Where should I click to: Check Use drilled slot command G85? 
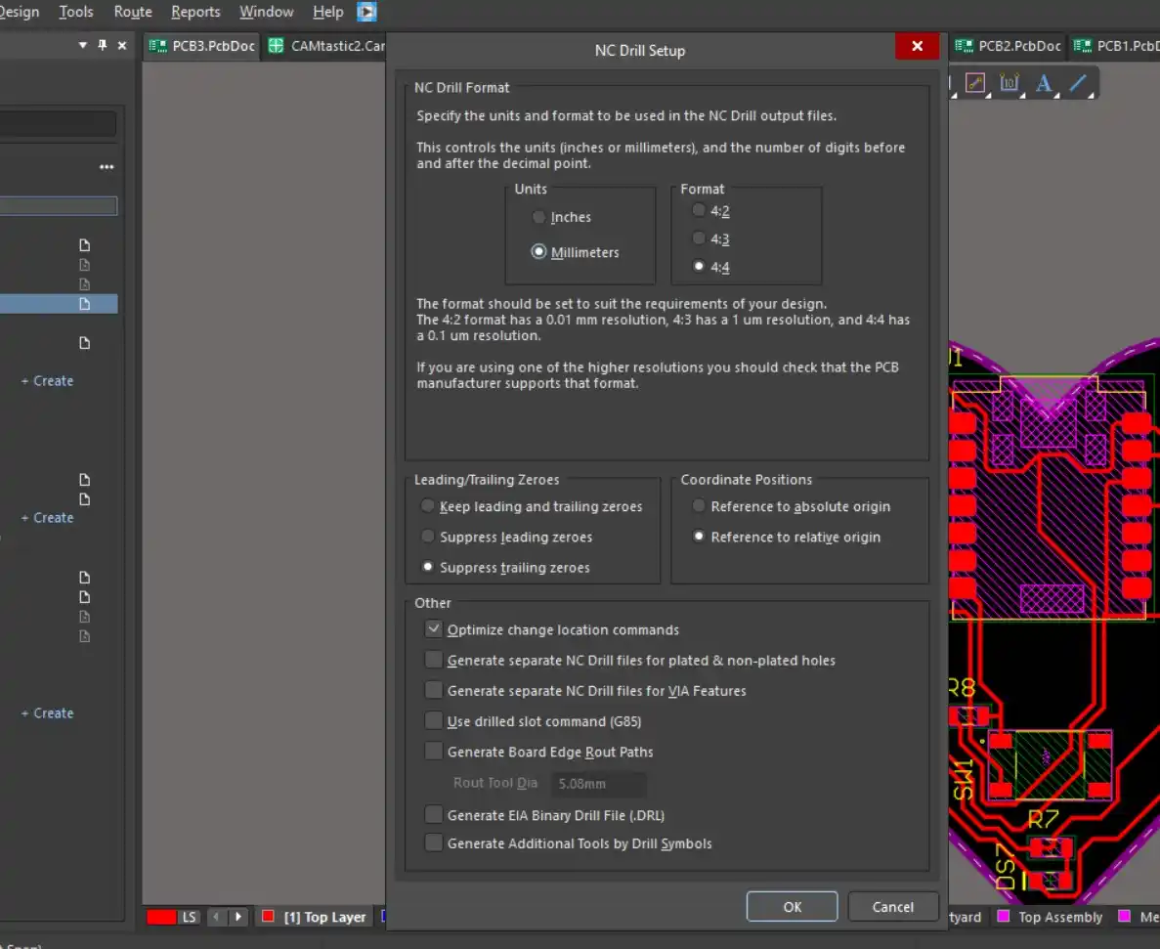pyautogui.click(x=433, y=720)
